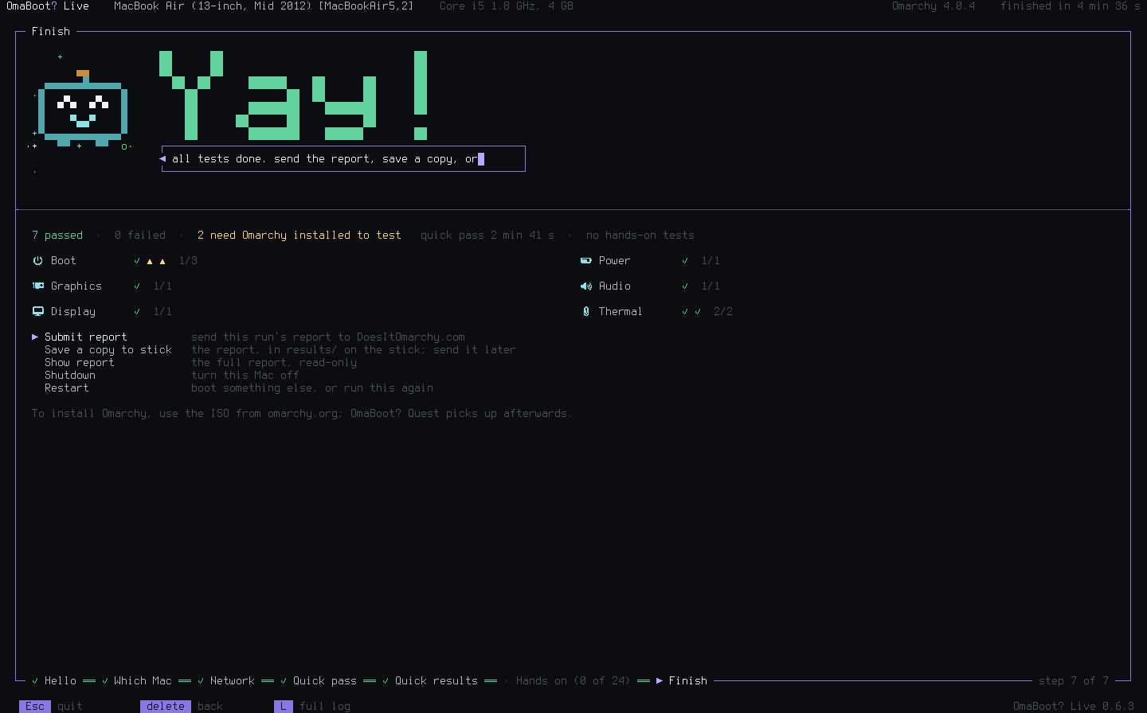
Task: Click 'turn this Mac off' description
Action: tap(245, 375)
